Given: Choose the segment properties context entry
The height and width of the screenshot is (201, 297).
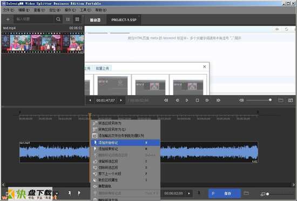Looking at the screenshot, I should pos(125,180).
